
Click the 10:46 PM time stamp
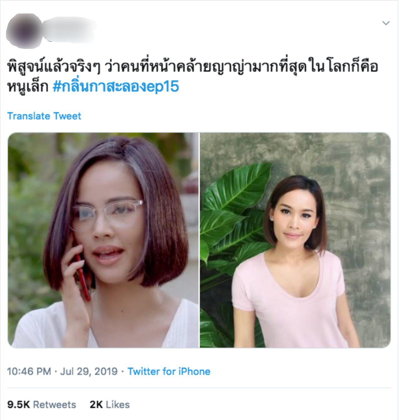pyautogui.click(x=29, y=371)
